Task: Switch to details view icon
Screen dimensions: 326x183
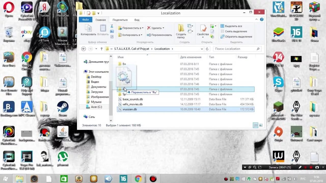Action: (x=255, y=125)
